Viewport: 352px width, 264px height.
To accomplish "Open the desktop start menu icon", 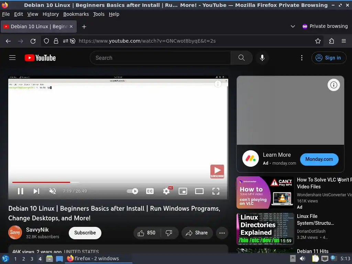I will point(5,258).
